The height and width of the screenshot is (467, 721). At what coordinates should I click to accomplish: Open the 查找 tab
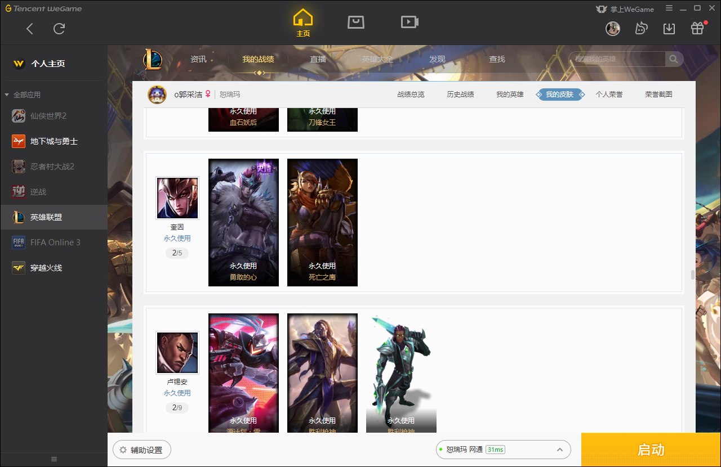[497, 59]
